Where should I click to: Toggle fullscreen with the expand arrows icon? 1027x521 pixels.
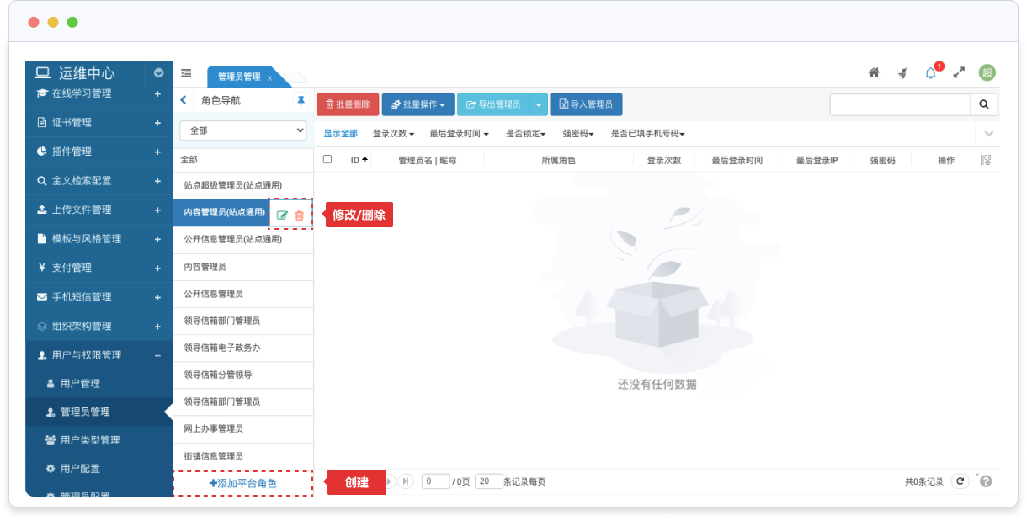point(959,73)
